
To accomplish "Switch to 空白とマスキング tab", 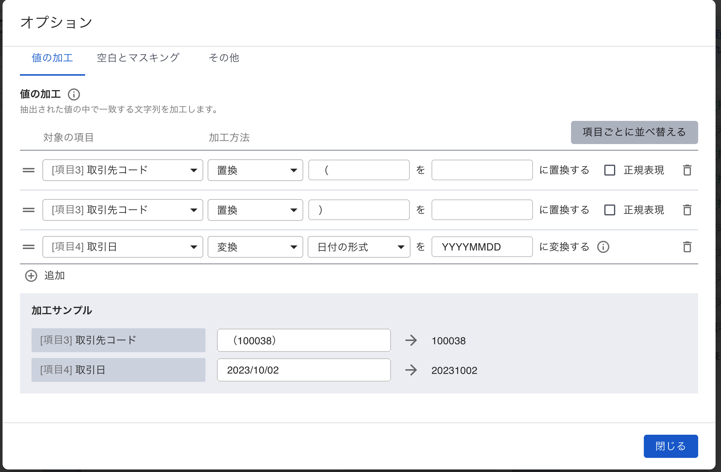I will coord(138,58).
